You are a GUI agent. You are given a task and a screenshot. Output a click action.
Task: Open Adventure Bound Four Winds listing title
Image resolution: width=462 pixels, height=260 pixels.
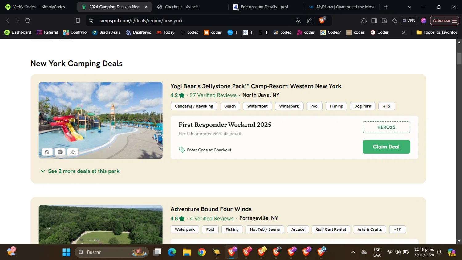point(211,209)
